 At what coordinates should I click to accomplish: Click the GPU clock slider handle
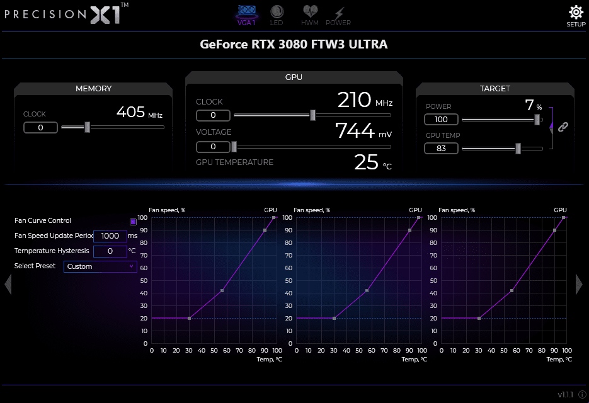click(312, 115)
